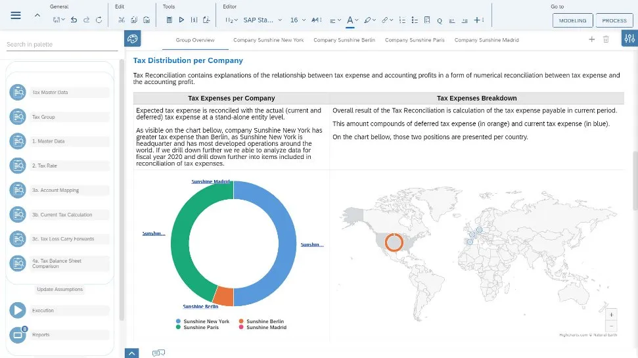
Task: Toggle Sunshine New York legend item
Action: point(206,321)
